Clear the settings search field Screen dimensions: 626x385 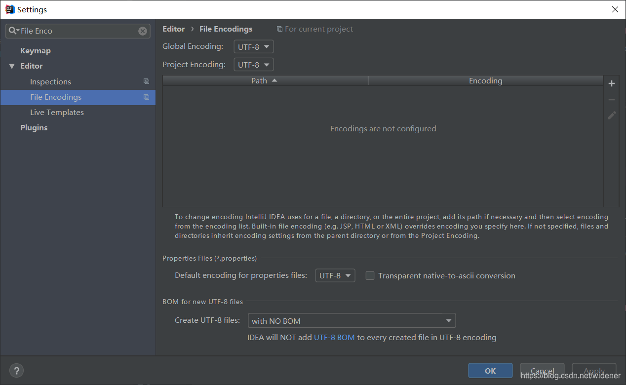[143, 31]
